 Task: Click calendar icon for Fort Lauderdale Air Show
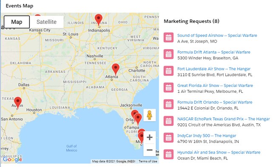[168, 71]
